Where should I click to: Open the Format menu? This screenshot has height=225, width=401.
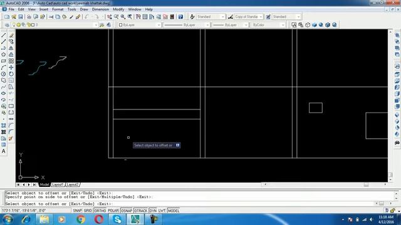[x=58, y=9]
